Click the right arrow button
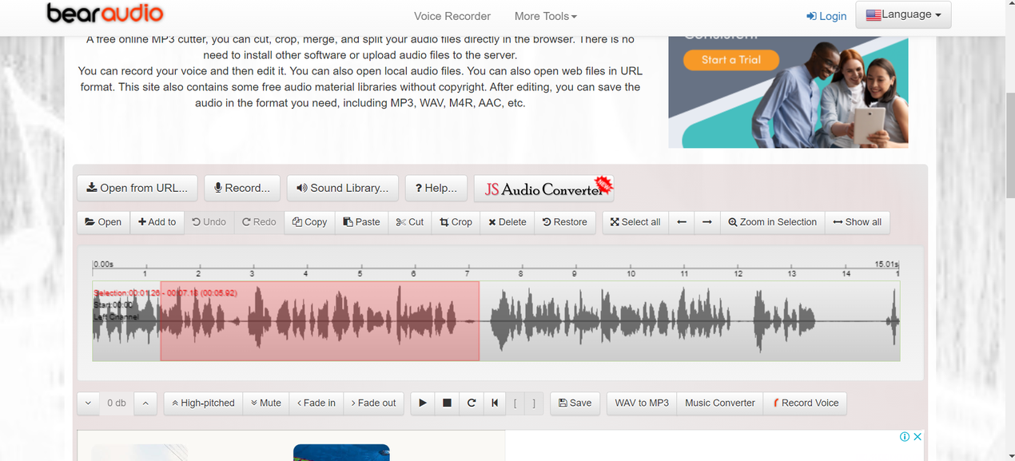1015x461 pixels. (707, 222)
